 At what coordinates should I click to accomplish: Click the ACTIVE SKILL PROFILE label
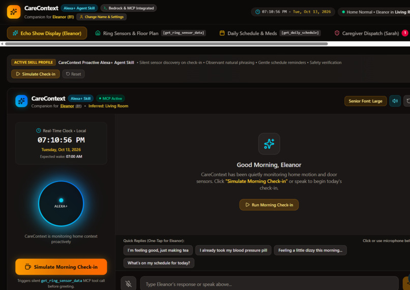[x=34, y=62]
